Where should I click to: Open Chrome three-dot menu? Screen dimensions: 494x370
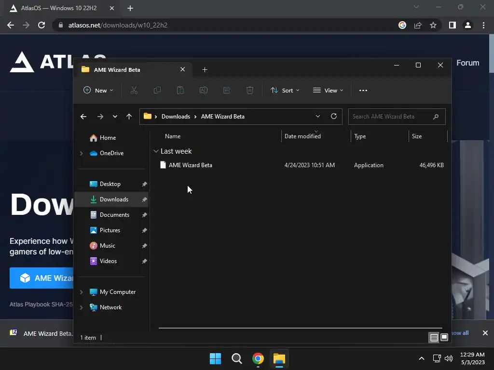(x=483, y=25)
